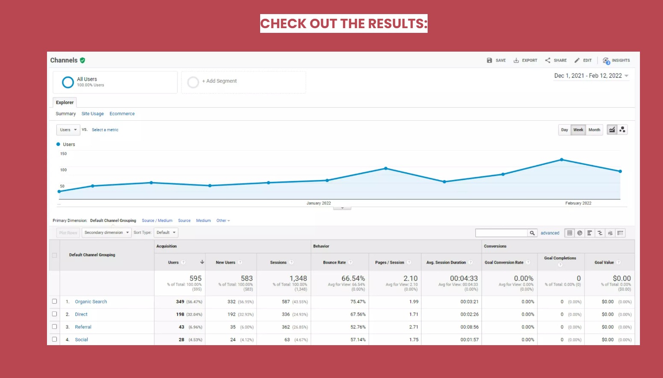Viewport: 663px width, 378px height.
Task: Click help icon under Goal Completions
Action: point(560,265)
